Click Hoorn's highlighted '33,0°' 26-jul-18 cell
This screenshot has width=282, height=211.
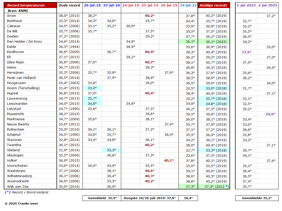click(92, 88)
